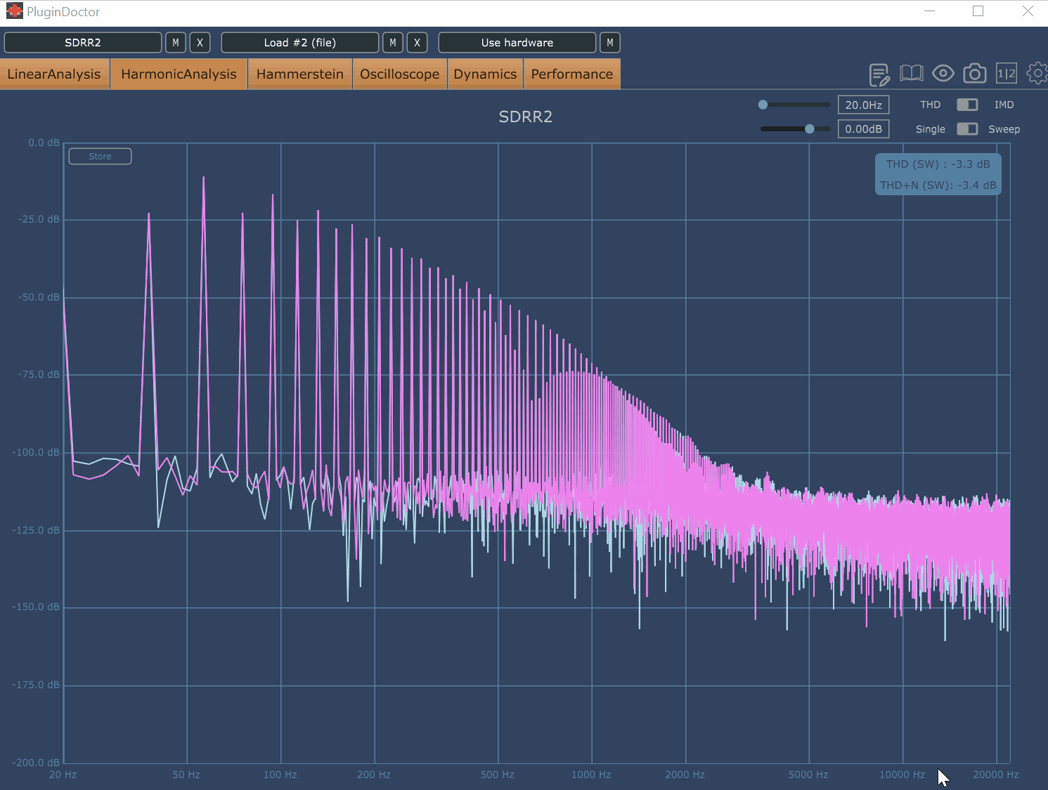Viewport: 1048px width, 790px height.
Task: Open the Use hardware selector
Action: point(517,43)
